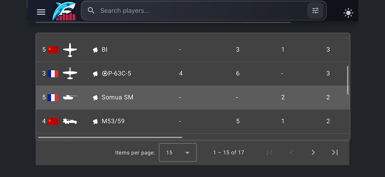Open the Items per page dropdown
Image resolution: width=385 pixels, height=177 pixels.
pos(178,152)
